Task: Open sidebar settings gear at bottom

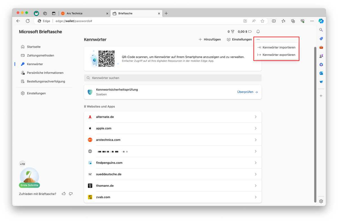Action: (321, 201)
